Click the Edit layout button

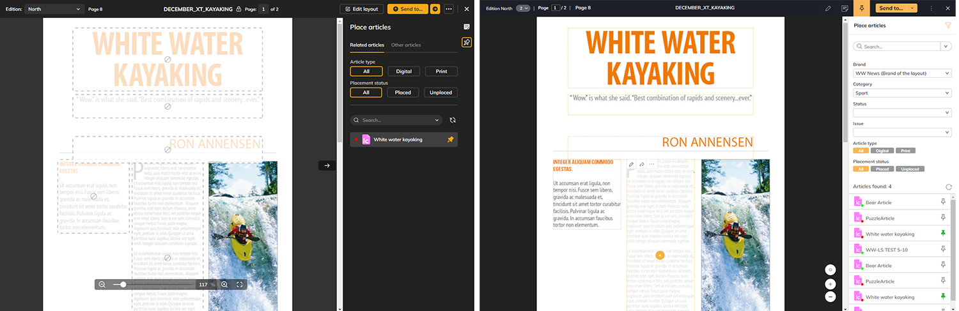pos(362,9)
